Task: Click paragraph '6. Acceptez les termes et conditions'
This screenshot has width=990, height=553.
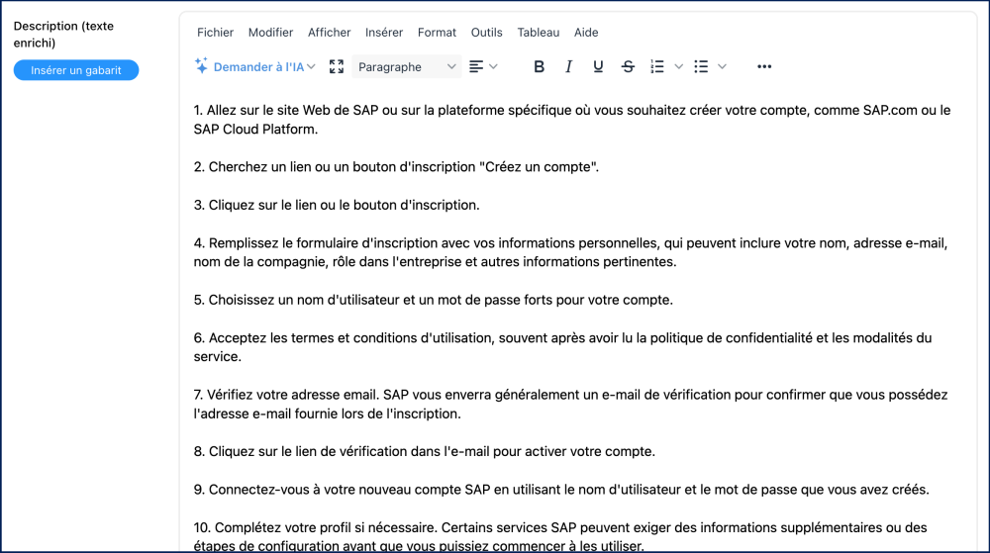Action: [x=562, y=347]
